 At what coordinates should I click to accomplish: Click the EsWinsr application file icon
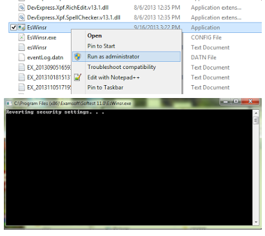pyautogui.click(x=21, y=27)
